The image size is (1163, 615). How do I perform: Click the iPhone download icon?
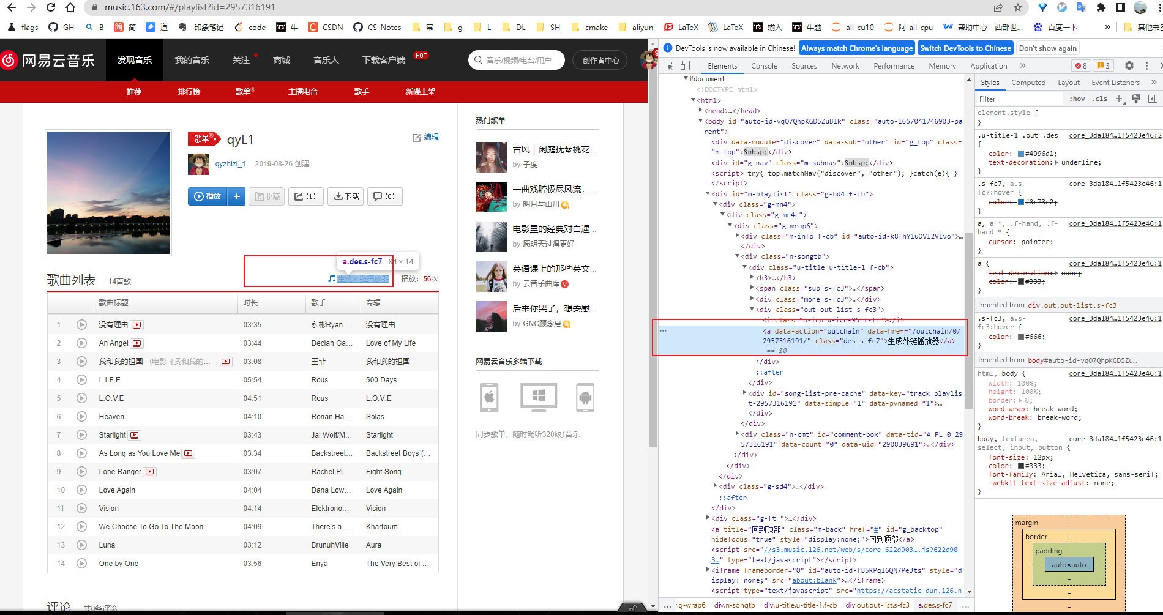point(489,398)
